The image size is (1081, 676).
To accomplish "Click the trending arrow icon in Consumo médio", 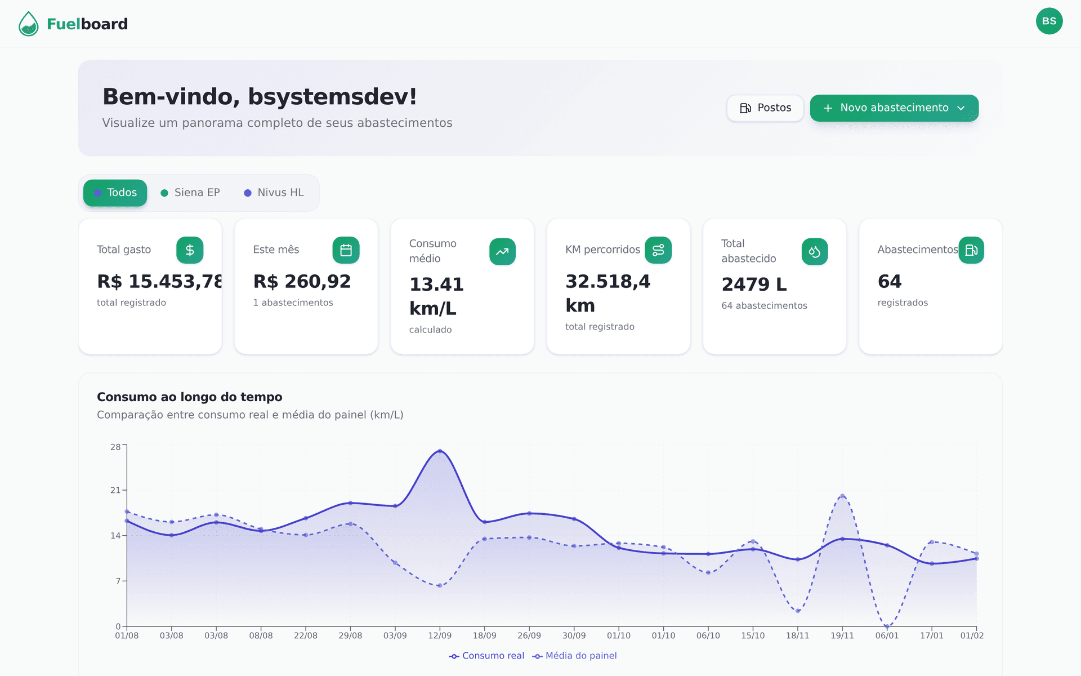I will click(502, 252).
